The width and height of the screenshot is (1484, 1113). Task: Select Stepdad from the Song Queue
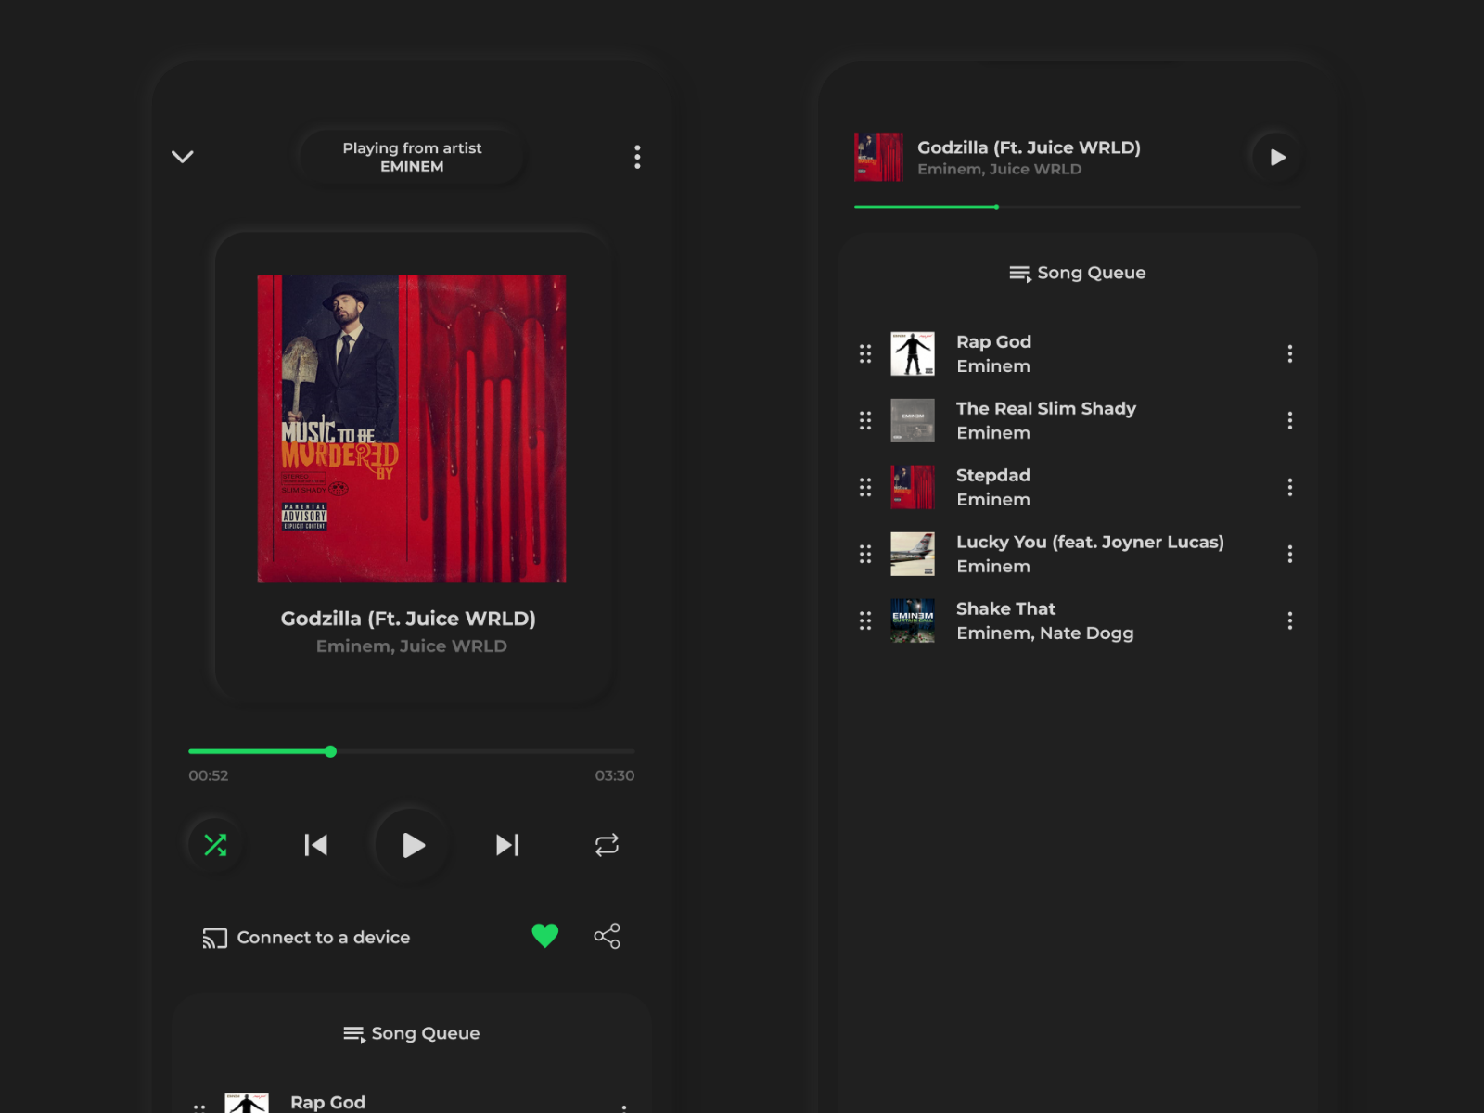(993, 486)
